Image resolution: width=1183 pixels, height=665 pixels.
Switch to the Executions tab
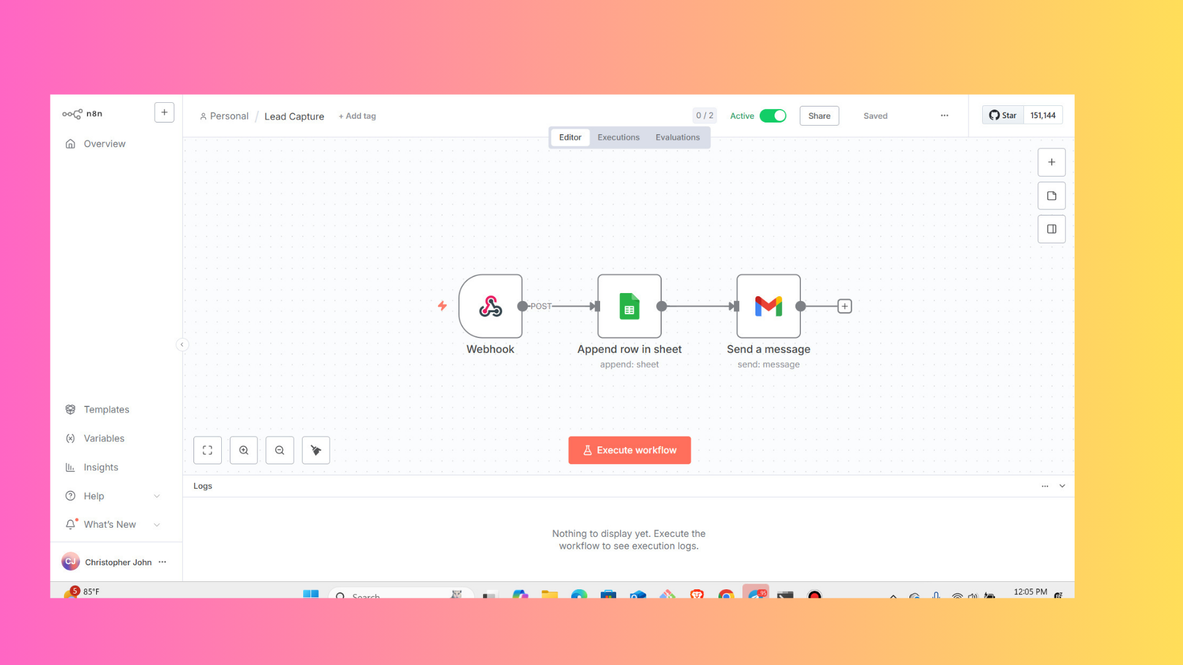[x=618, y=137]
